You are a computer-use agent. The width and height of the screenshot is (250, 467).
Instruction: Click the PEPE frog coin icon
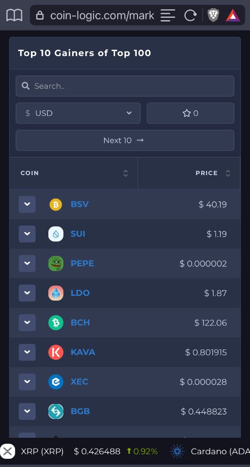coord(56,264)
